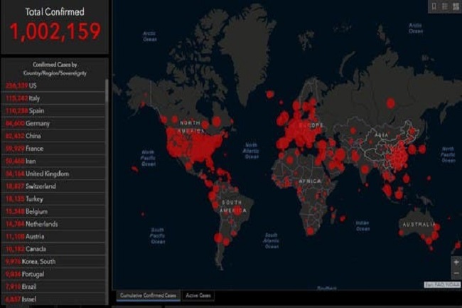The image size is (462, 308).
Task: Click the Total Confirmed count panel
Action: click(x=54, y=26)
